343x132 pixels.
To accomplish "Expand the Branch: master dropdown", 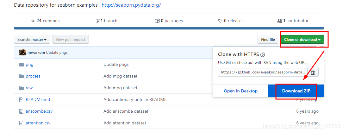I will (32, 39).
